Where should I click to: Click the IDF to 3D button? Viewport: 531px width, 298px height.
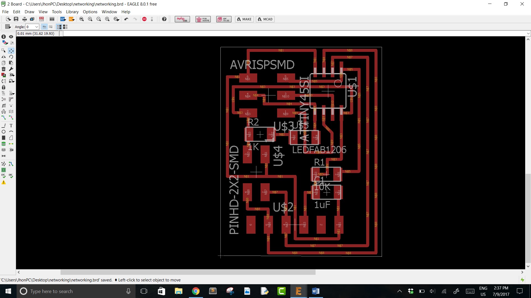[224, 19]
